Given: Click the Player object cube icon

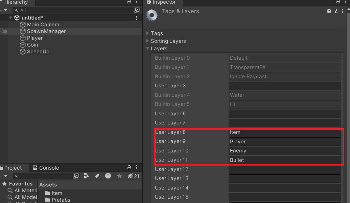Looking at the screenshot, I should (23, 38).
